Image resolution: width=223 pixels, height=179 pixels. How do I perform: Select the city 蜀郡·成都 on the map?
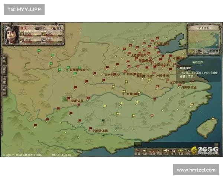point(77,101)
